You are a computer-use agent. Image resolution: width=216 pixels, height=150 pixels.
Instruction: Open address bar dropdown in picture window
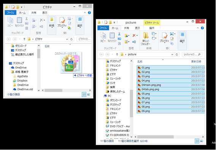pyautogui.click(x=172, y=54)
